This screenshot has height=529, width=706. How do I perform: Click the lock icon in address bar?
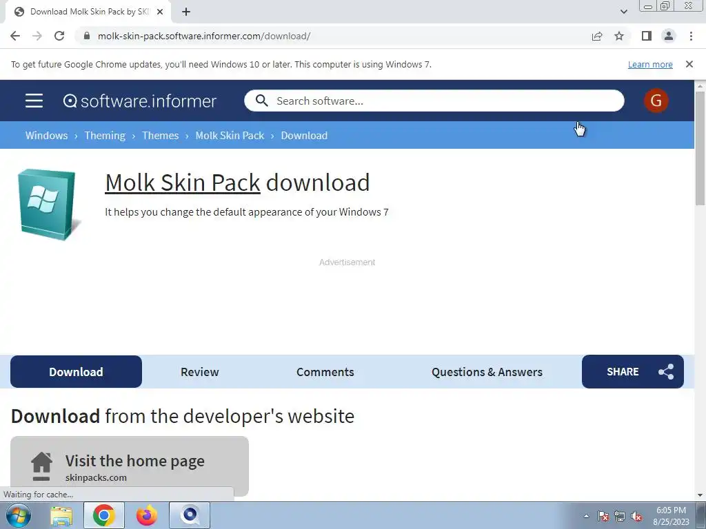[87, 36]
